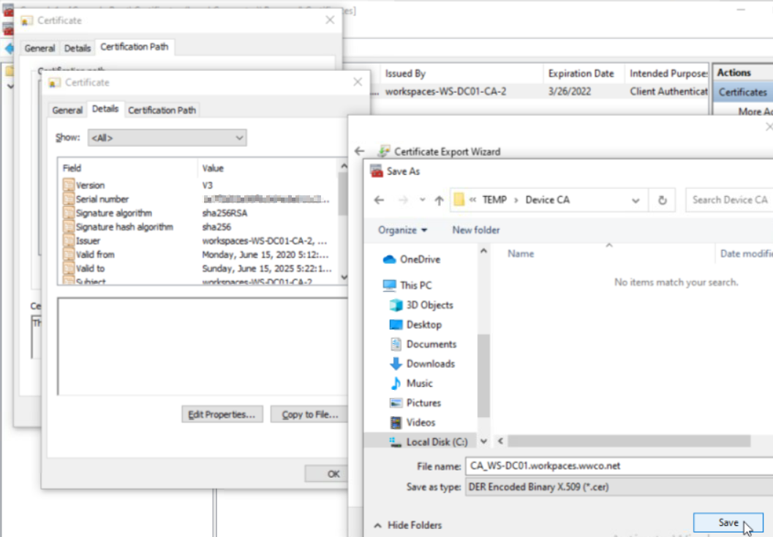The image size is (773, 537).
Task: Collapse folders with Hide Folders
Action: pyautogui.click(x=407, y=525)
